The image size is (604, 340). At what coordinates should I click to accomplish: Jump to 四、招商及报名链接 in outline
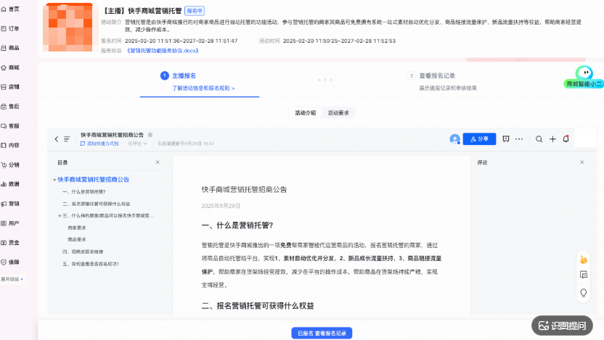[83, 252]
